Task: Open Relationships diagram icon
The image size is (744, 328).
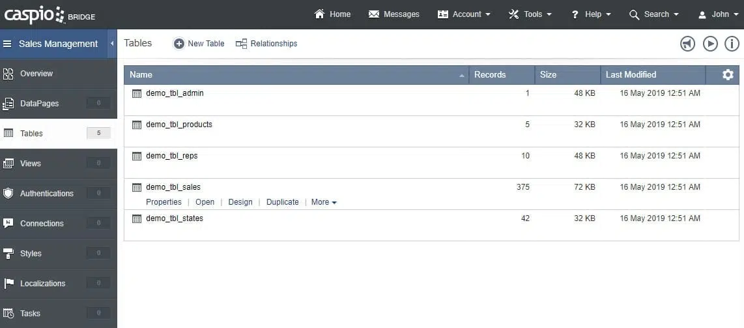Action: (x=241, y=44)
